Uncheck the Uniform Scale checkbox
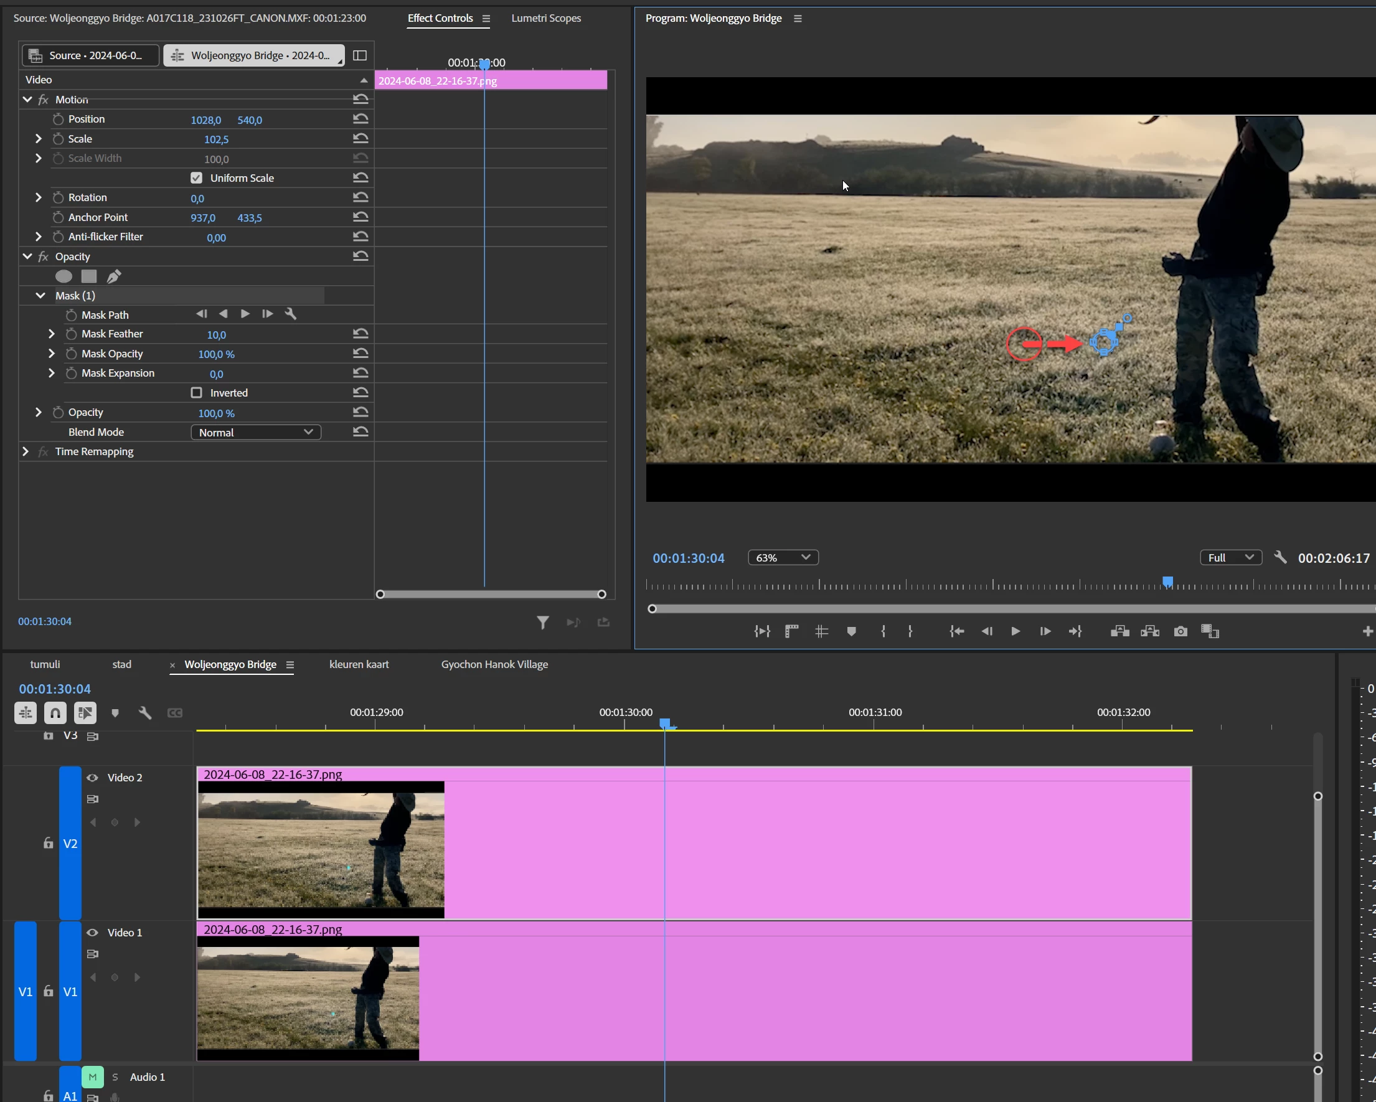1376x1102 pixels. click(x=197, y=178)
